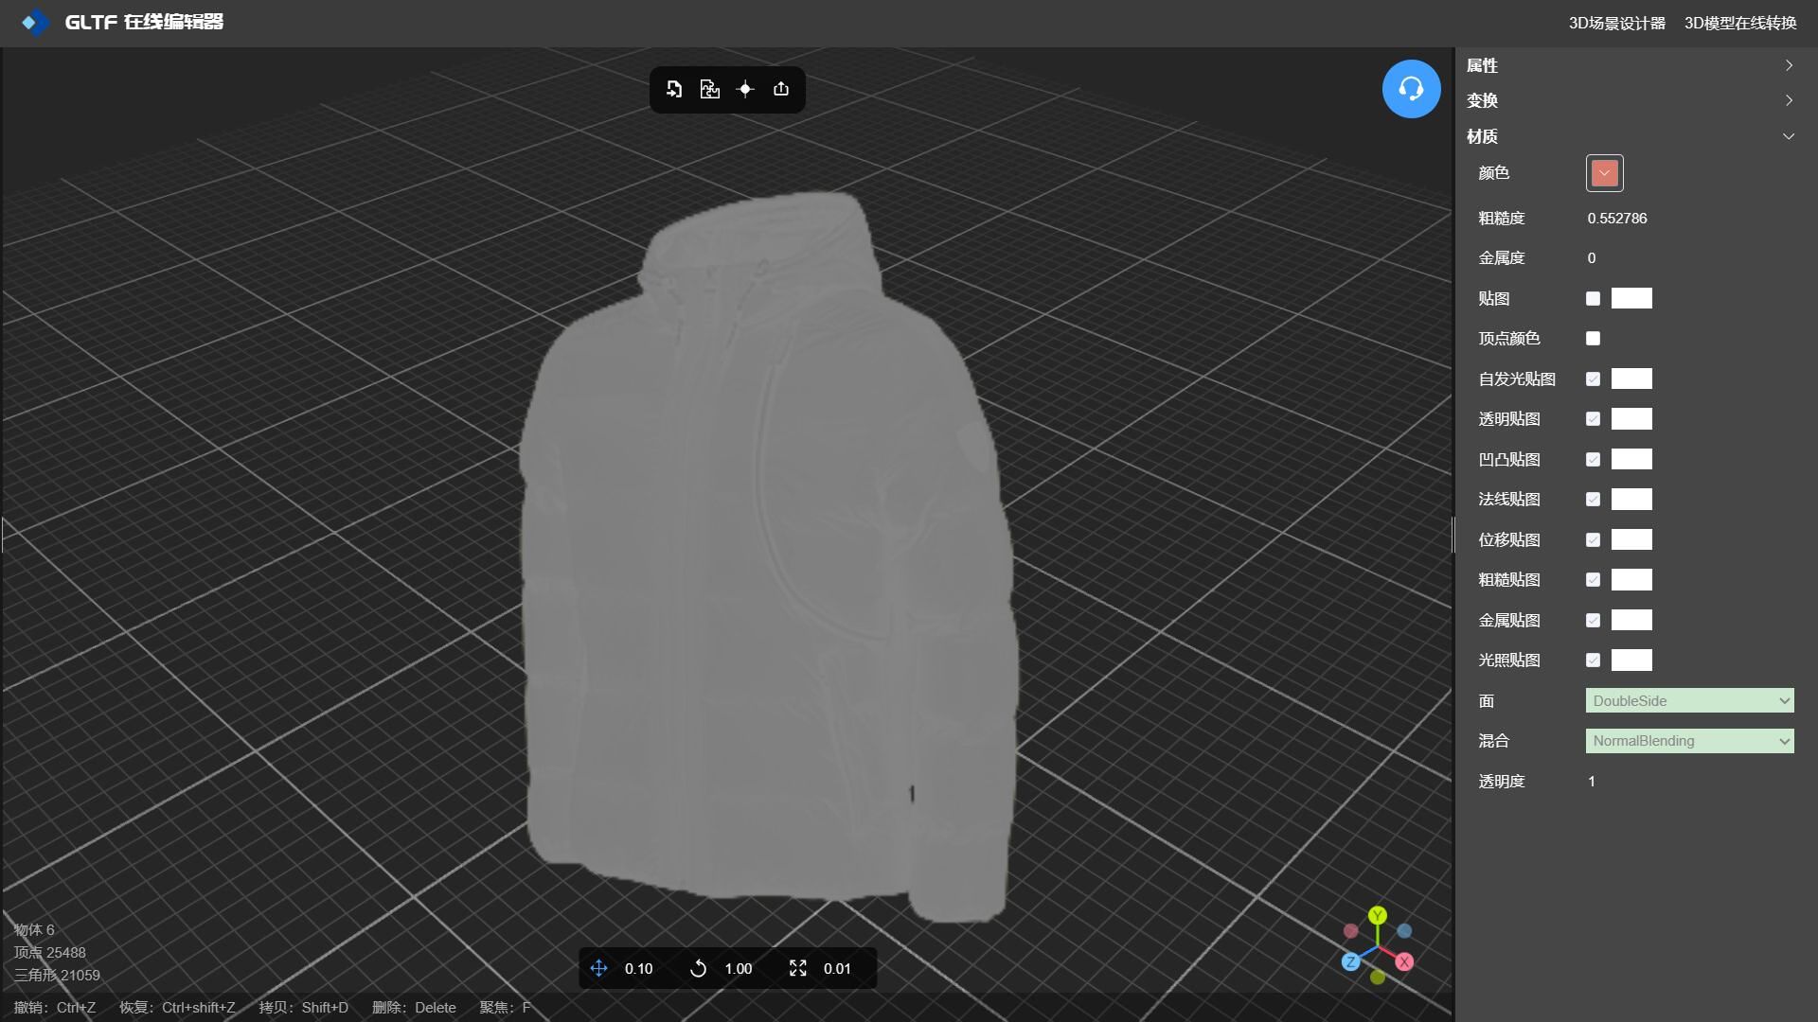Image resolution: width=1818 pixels, height=1022 pixels.
Task: Click the GLTF editor logo icon
Action: (x=35, y=22)
